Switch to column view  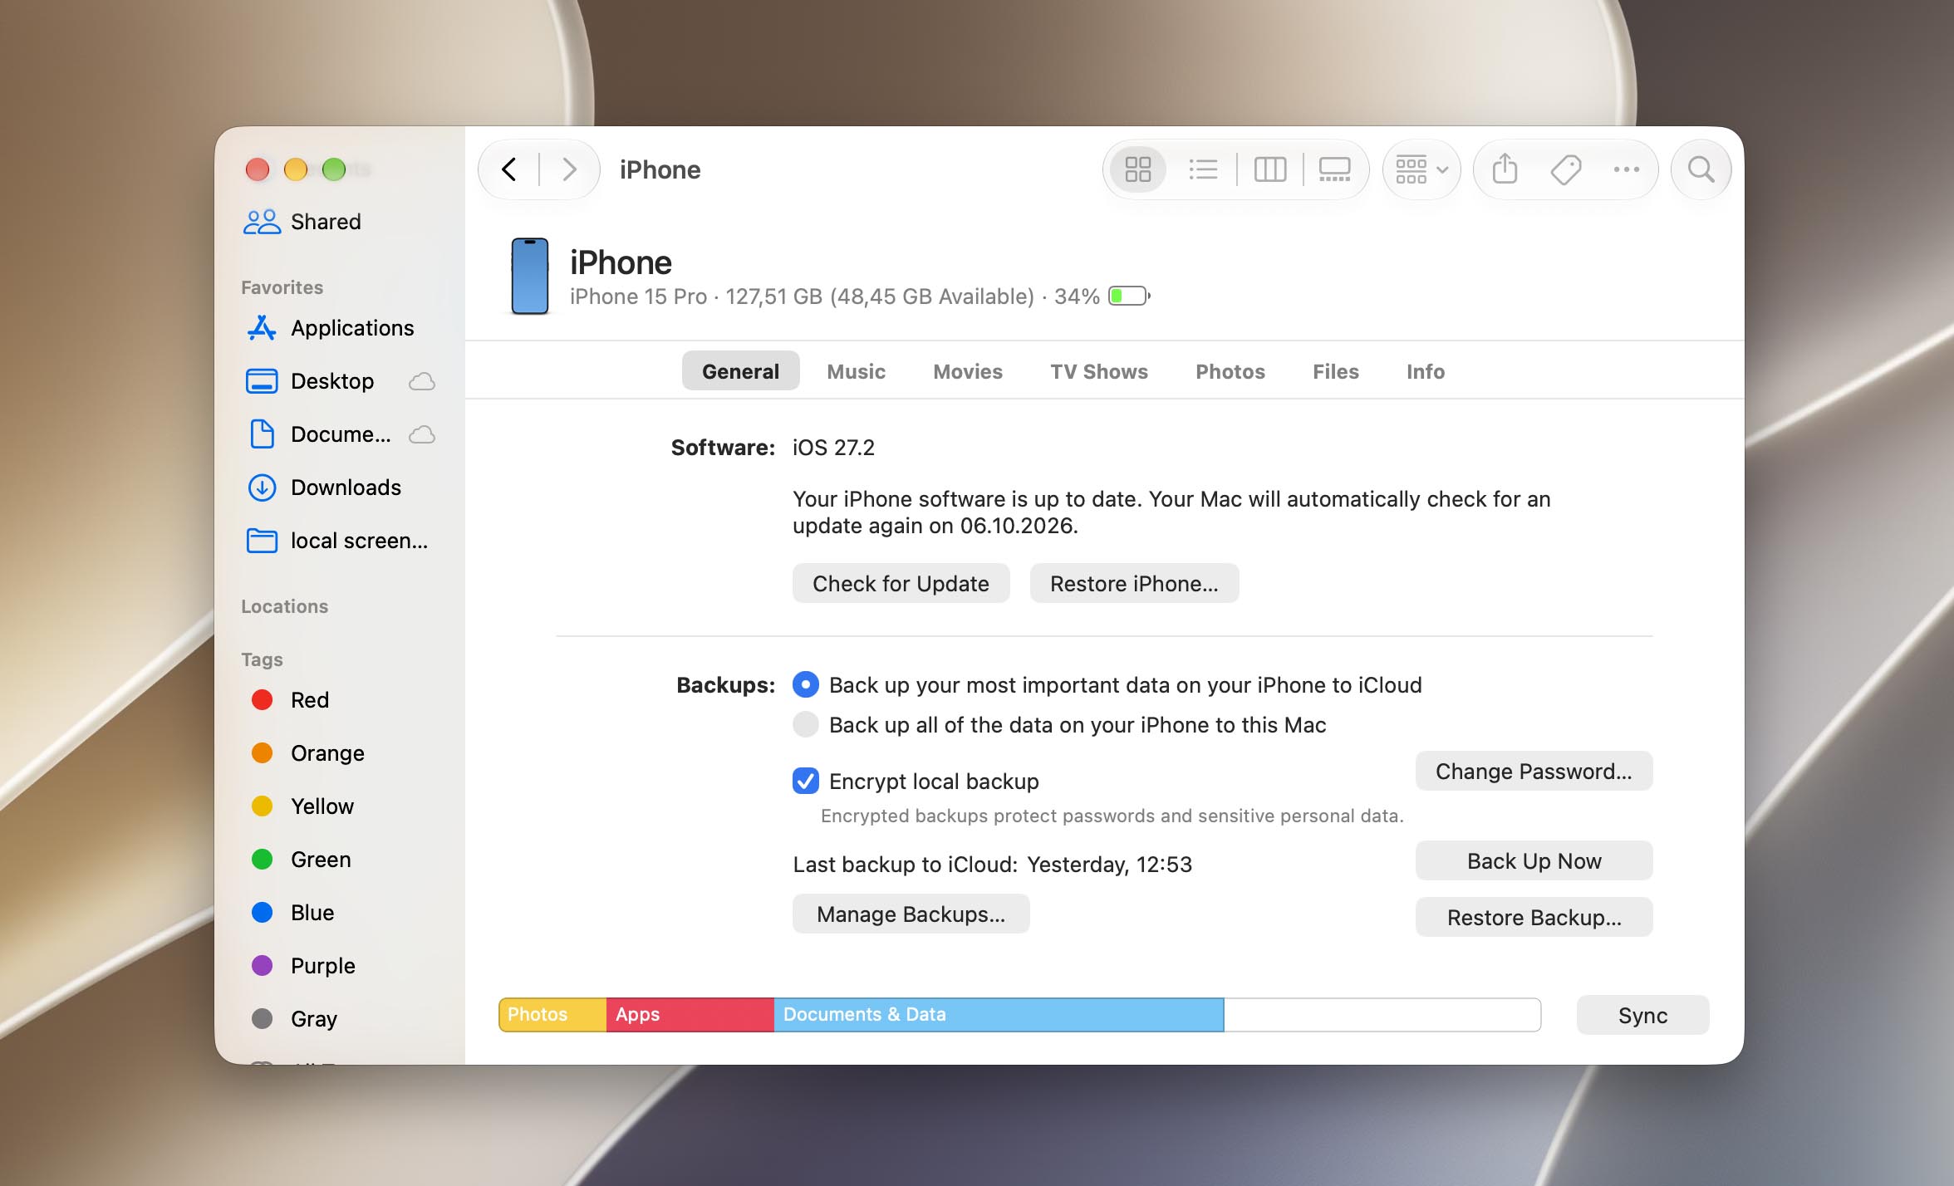(1269, 169)
